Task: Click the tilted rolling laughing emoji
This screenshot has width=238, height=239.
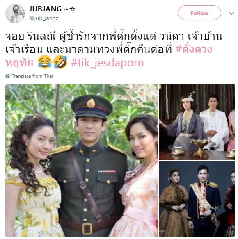Action: (x=60, y=62)
